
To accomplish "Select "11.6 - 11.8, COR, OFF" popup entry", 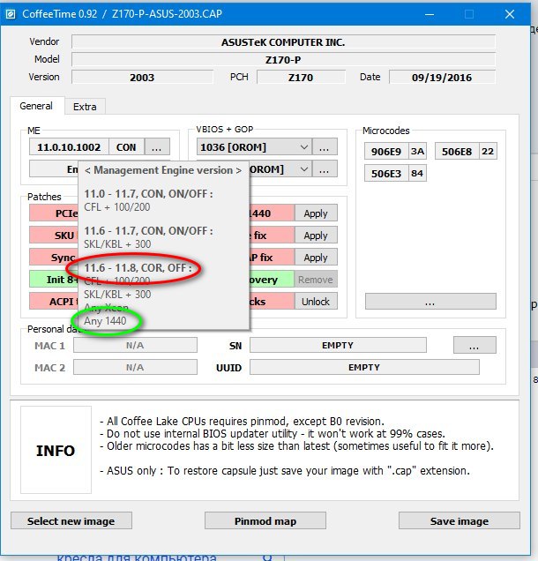I will point(138,267).
